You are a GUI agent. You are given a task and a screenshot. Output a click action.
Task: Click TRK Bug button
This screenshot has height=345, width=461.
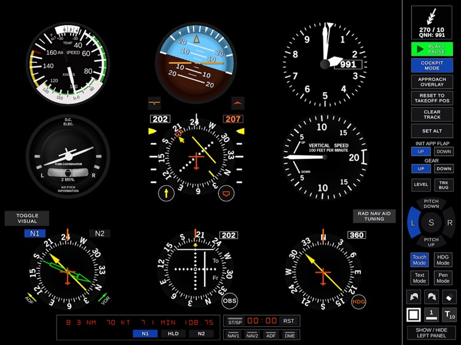(x=444, y=185)
